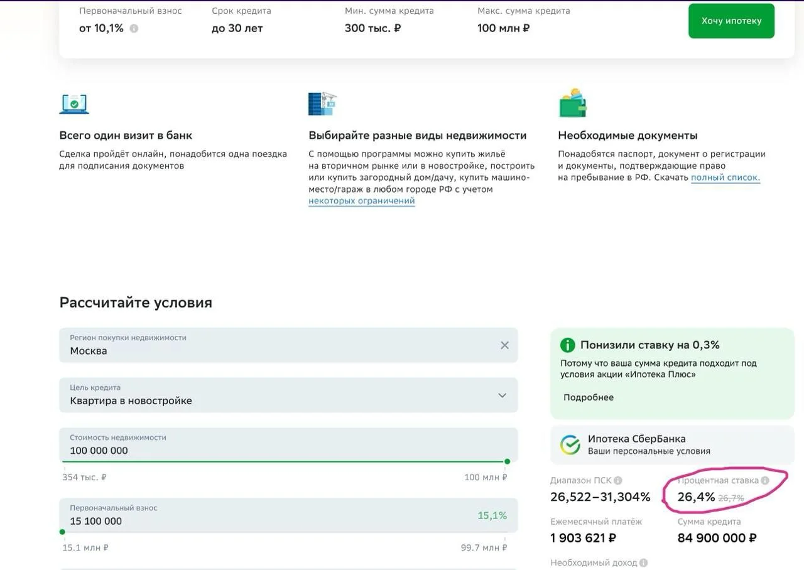Click the 'Ипотека СберБанка' card title

[637, 439]
